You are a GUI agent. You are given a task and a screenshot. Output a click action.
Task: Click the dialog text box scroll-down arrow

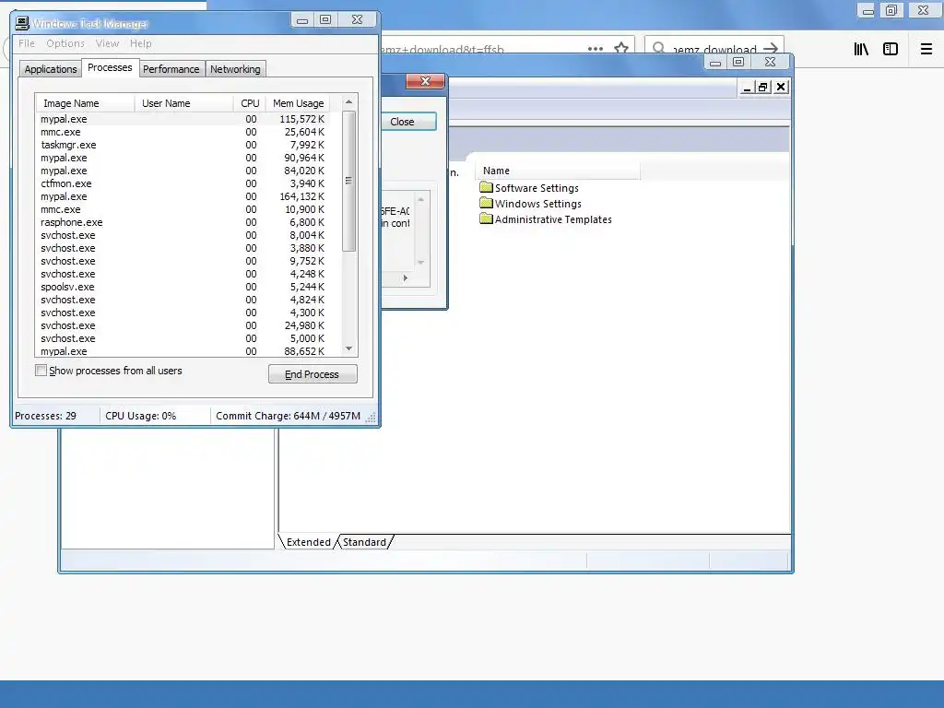point(420,263)
